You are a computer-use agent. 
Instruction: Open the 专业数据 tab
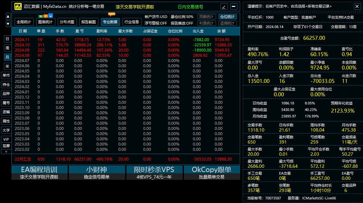click(x=110, y=22)
